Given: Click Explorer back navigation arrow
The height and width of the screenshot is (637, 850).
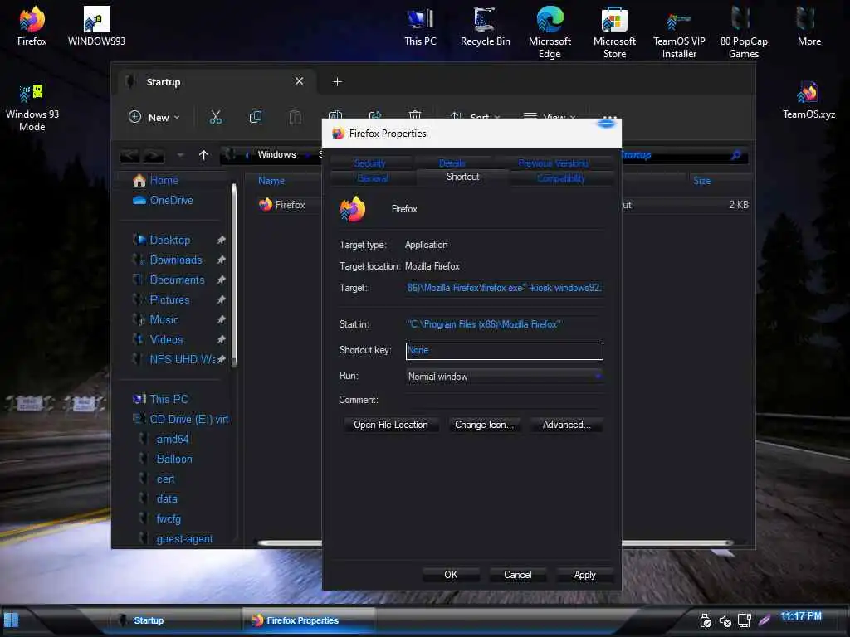Looking at the screenshot, I should (129, 156).
